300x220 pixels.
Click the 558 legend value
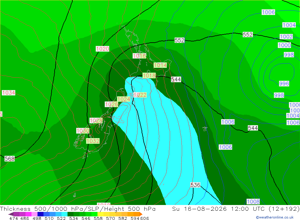[98, 218]
